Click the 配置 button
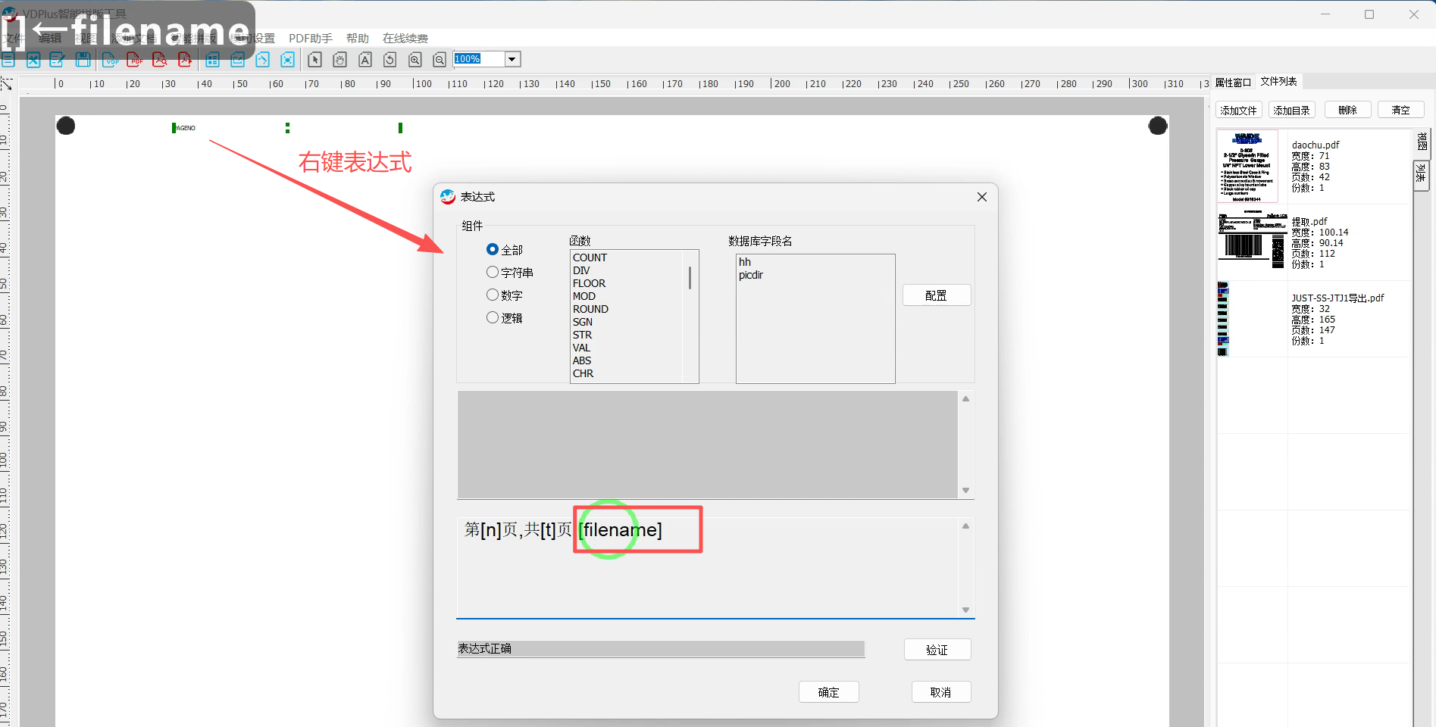Screen dimensions: 1436x727 937,295
